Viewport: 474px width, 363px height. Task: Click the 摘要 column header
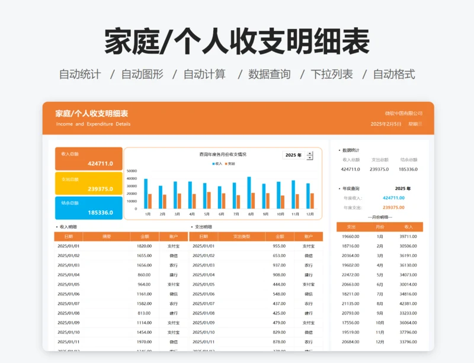107,236
